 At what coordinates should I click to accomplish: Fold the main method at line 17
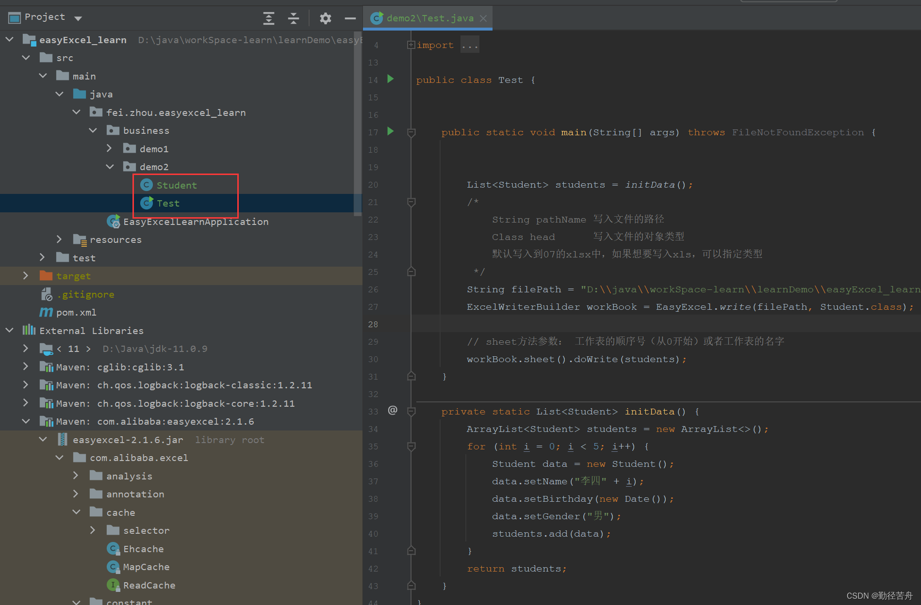tap(411, 132)
